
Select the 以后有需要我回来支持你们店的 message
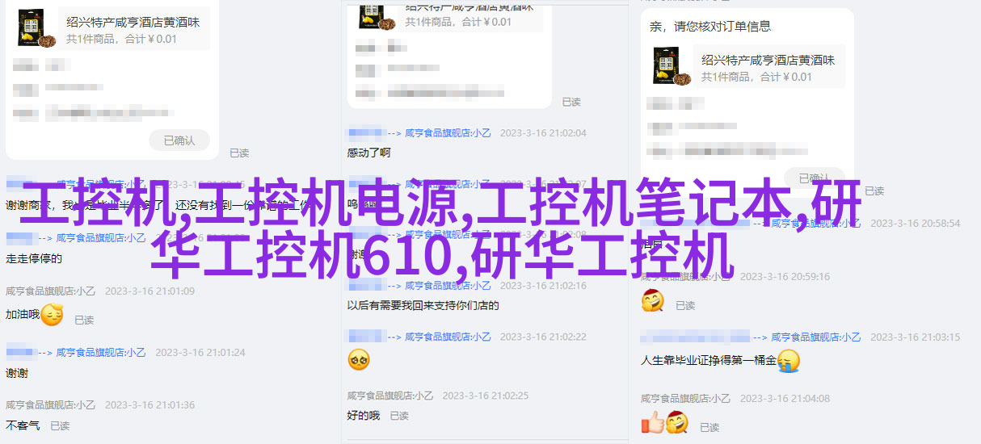click(x=423, y=306)
